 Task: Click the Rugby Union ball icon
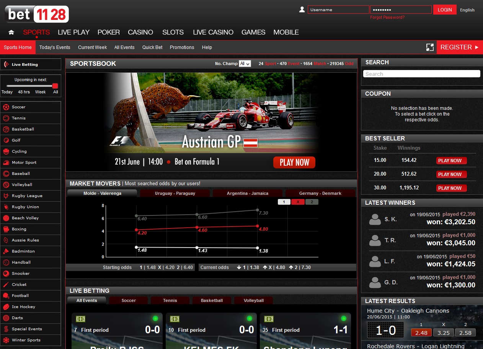point(6,207)
